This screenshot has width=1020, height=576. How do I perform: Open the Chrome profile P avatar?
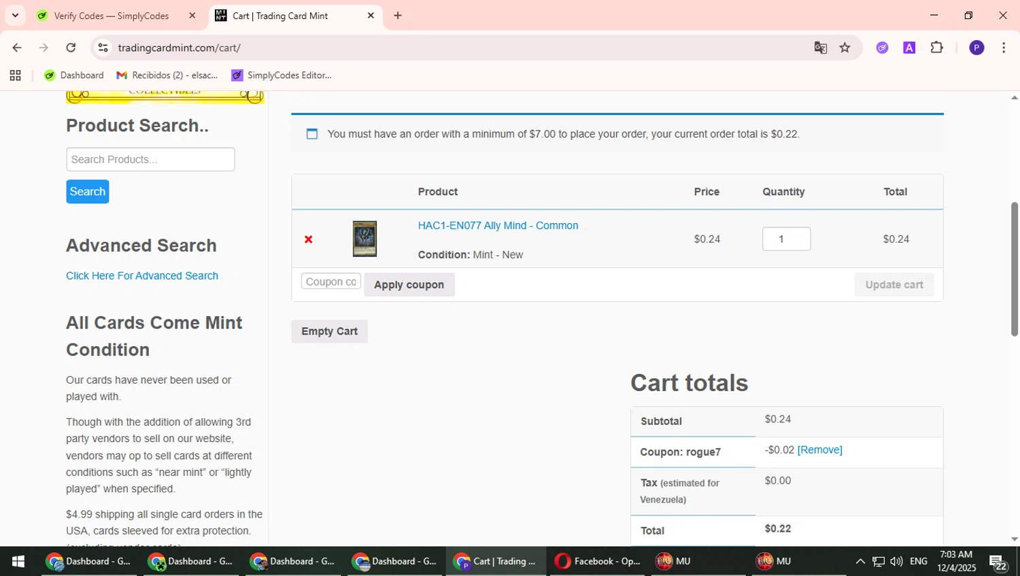click(976, 48)
